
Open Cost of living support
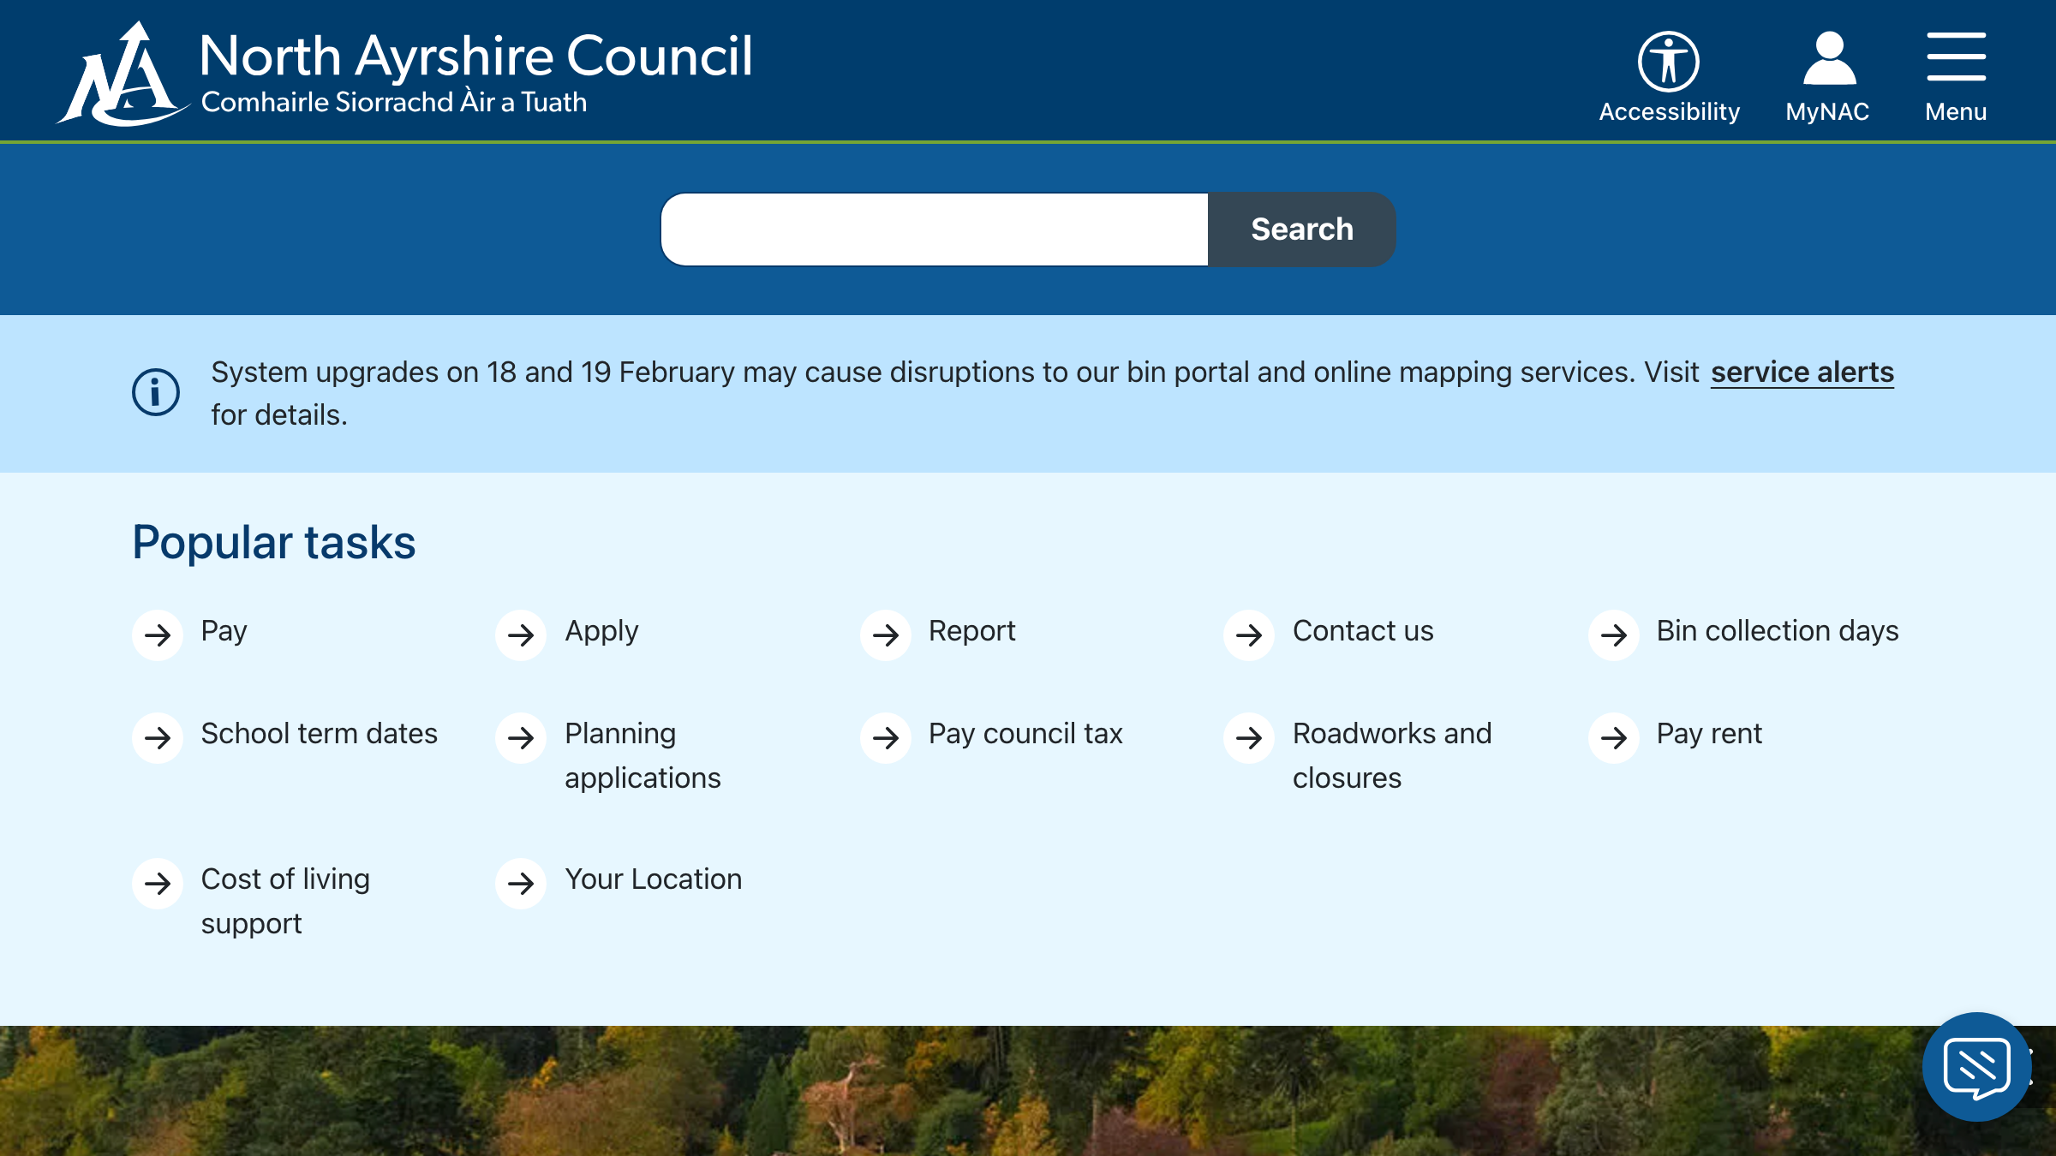(285, 901)
